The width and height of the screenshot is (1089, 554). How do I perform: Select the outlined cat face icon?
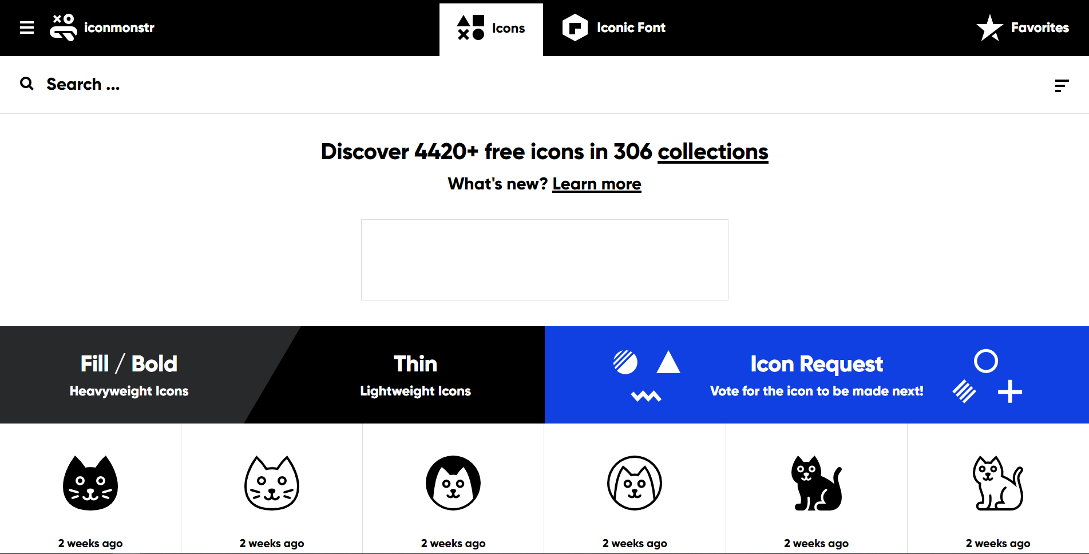point(272,483)
